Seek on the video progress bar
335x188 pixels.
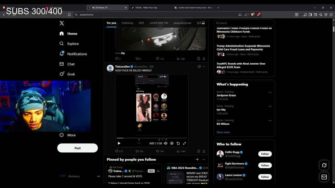pyautogui.click(x=152, y=138)
